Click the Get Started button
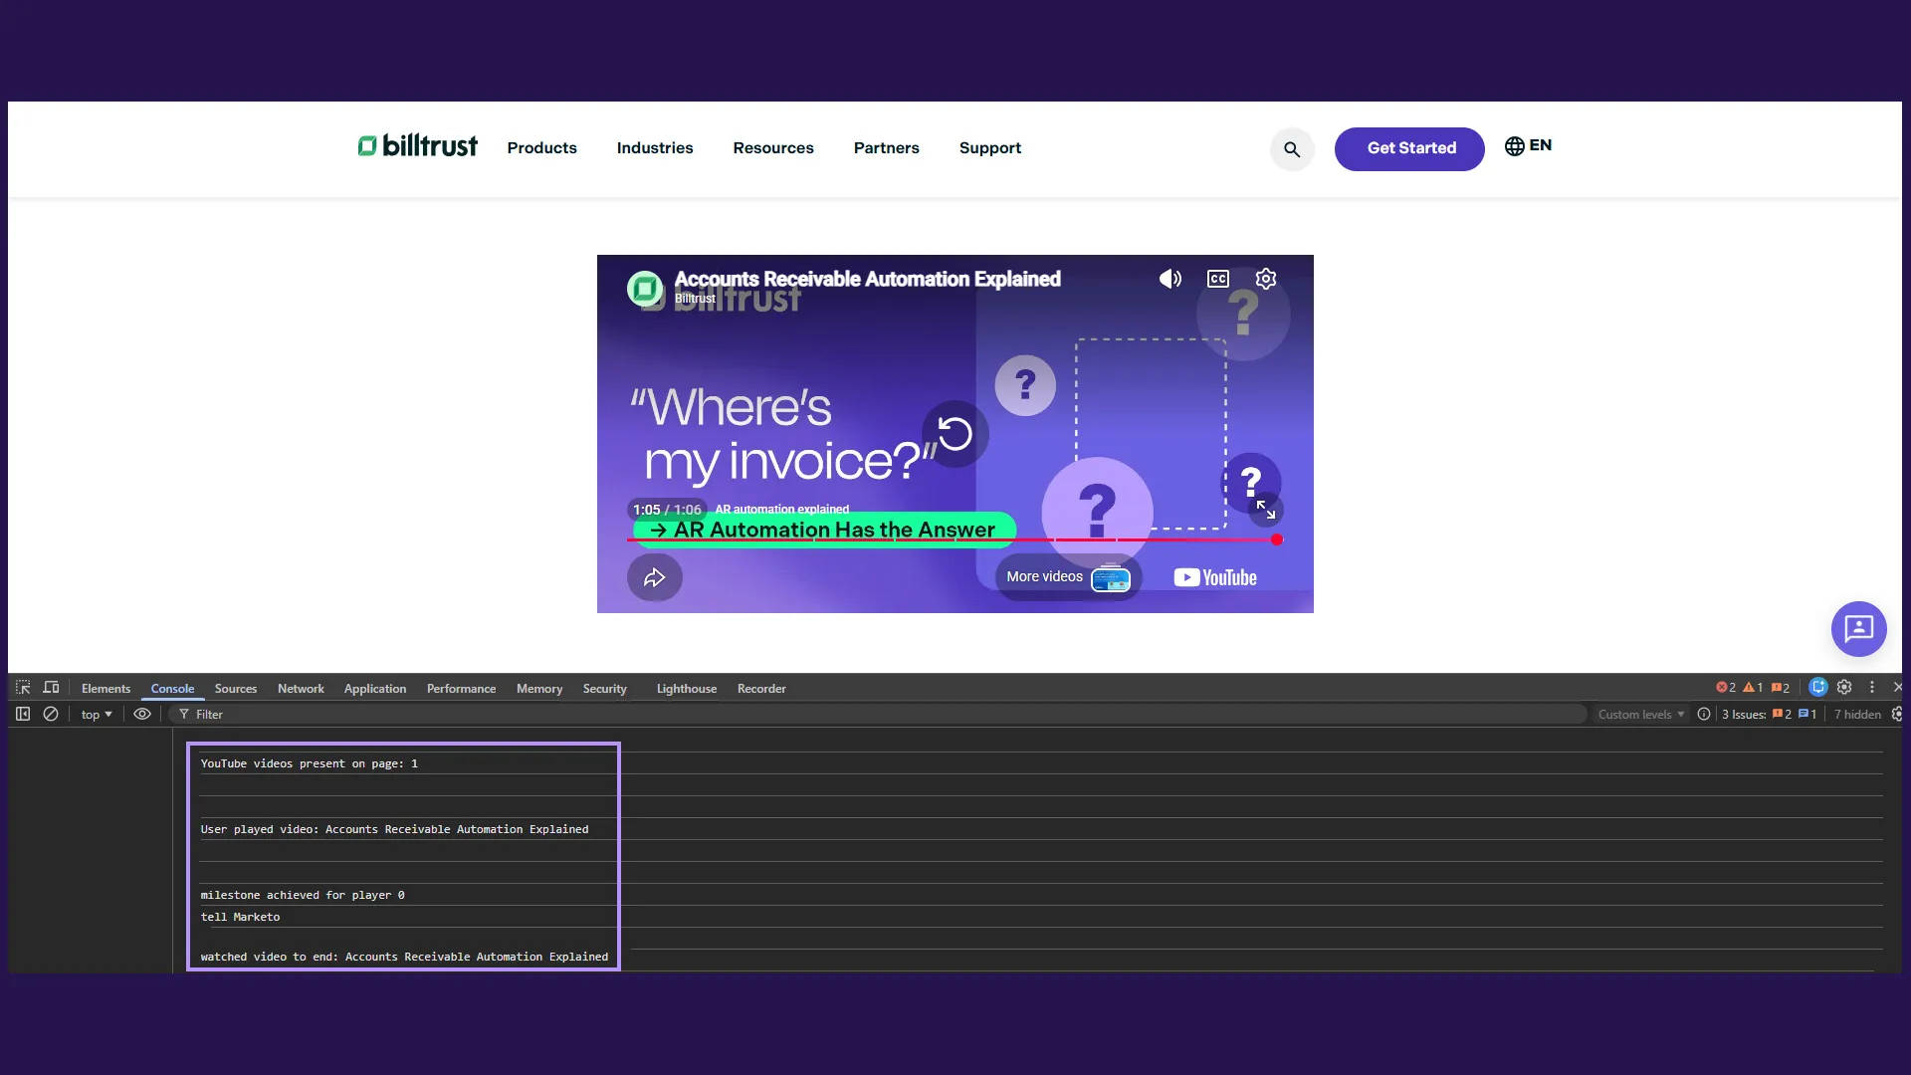This screenshot has height=1075, width=1911. coord(1409,148)
